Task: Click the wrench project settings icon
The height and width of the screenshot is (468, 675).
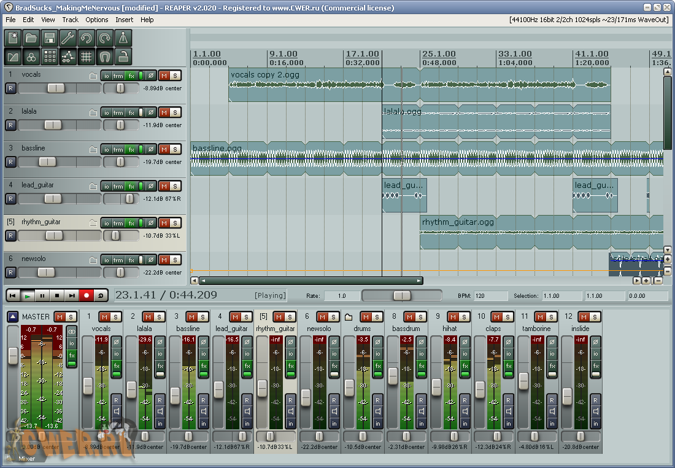Action: click(x=67, y=38)
